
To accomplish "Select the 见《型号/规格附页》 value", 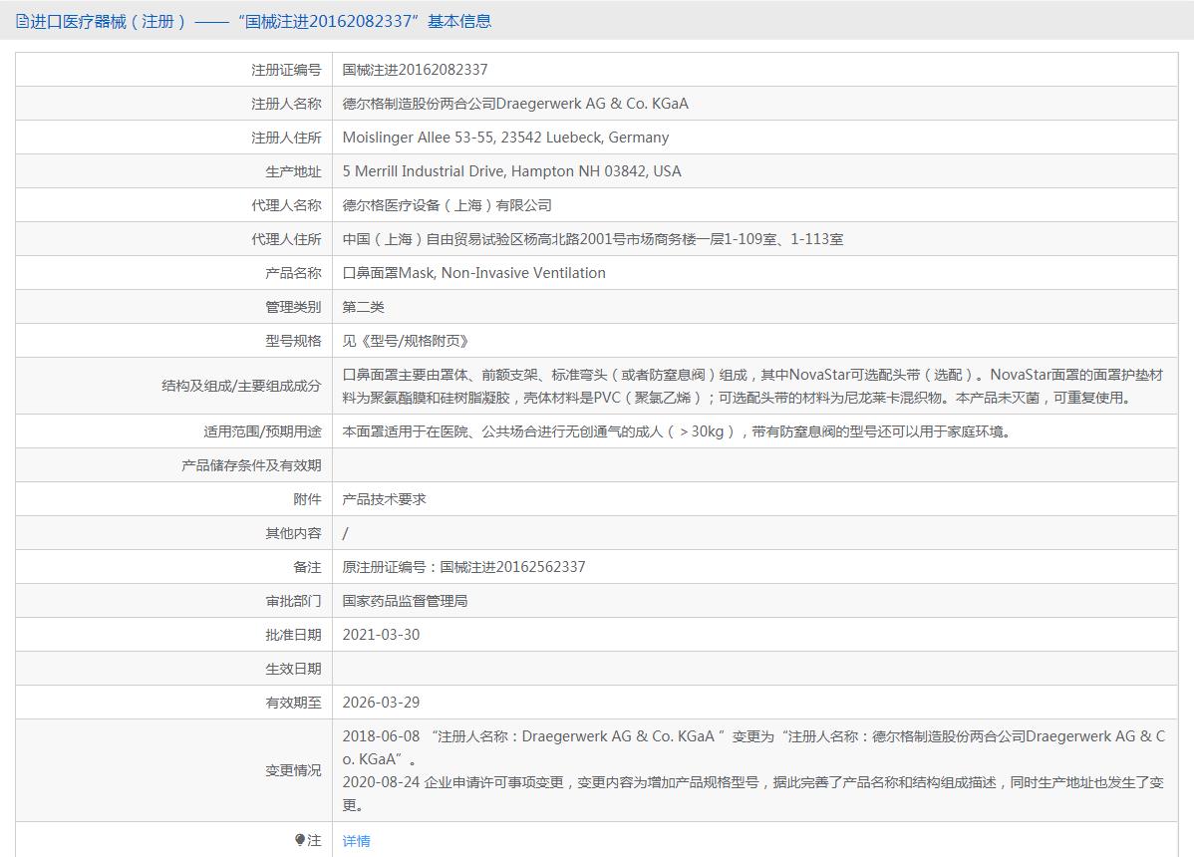I will point(405,340).
